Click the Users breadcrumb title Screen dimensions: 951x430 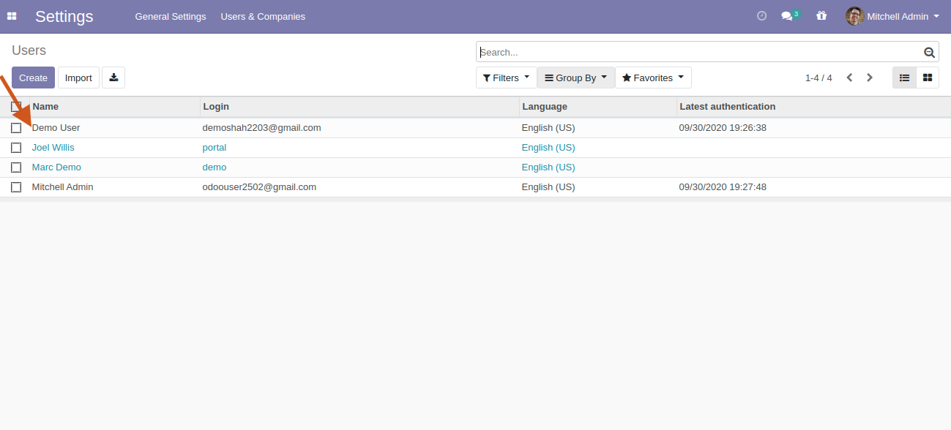coord(29,50)
